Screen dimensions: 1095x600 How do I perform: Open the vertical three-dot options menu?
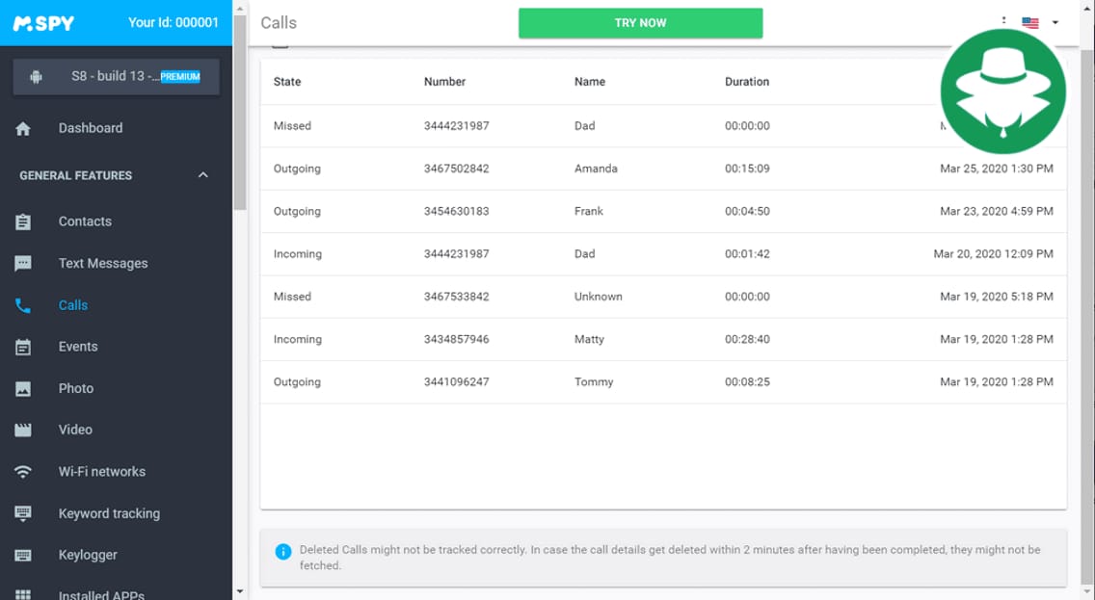pos(1003,21)
